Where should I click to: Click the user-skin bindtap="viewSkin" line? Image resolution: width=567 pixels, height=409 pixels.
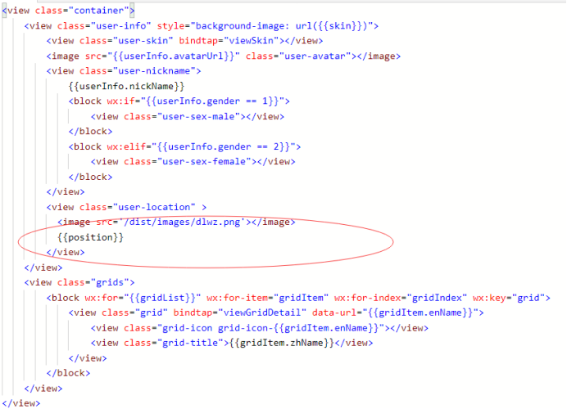[x=185, y=41]
